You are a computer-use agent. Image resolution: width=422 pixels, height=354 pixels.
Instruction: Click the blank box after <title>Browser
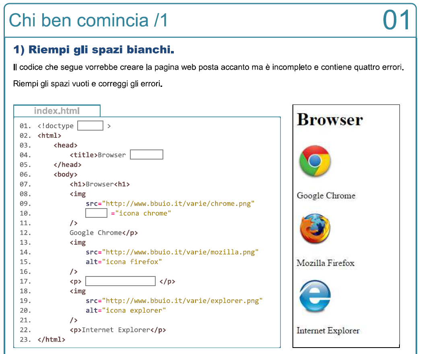pos(146,155)
